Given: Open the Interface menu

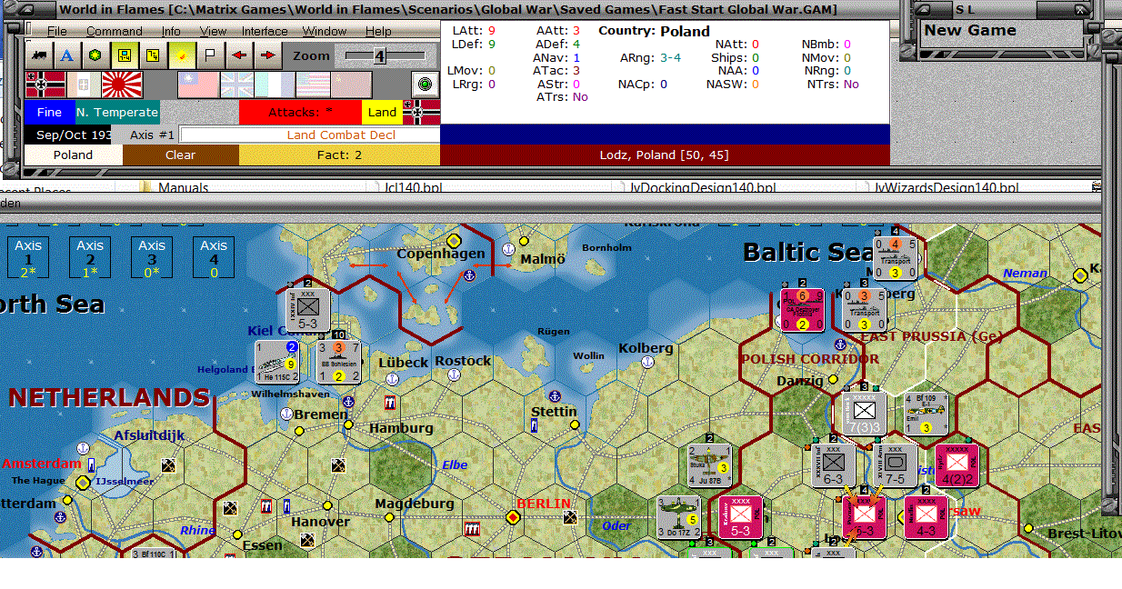Looking at the screenshot, I should pos(265,31).
